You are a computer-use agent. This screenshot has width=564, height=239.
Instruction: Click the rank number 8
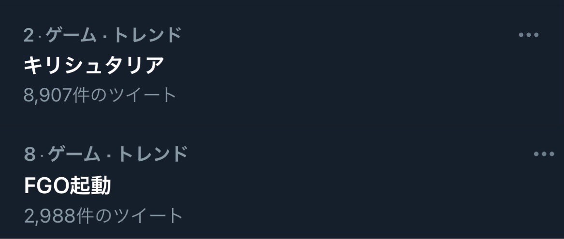click(x=30, y=154)
